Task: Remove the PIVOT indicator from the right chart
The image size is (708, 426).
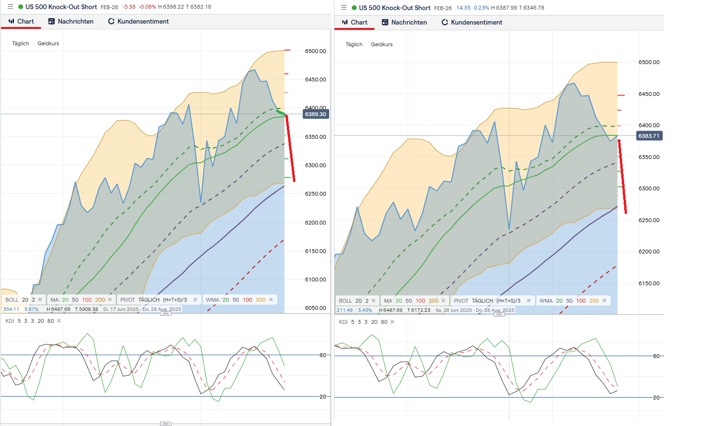Action: click(529, 301)
